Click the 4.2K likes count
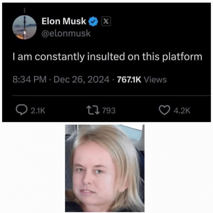This screenshot has height=213, width=213. (182, 110)
